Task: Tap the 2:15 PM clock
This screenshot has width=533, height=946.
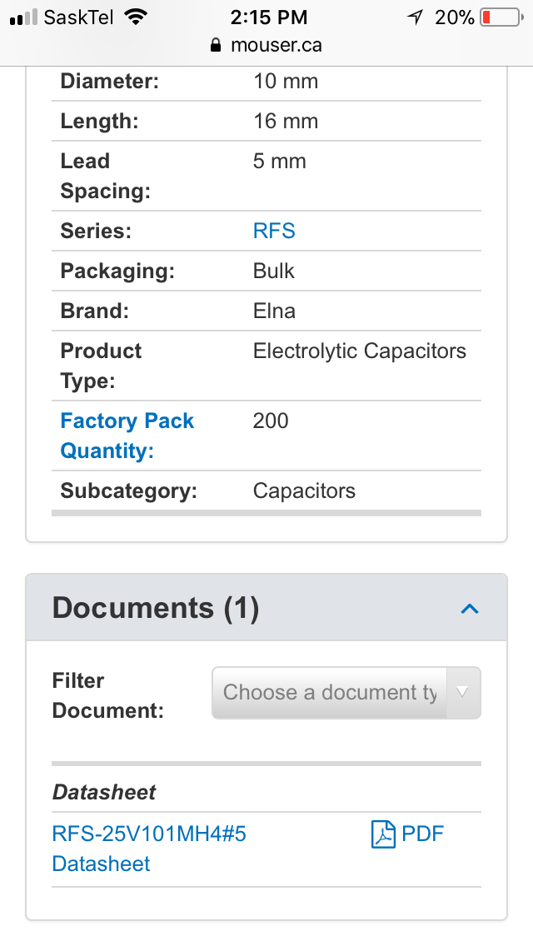Action: 269,17
